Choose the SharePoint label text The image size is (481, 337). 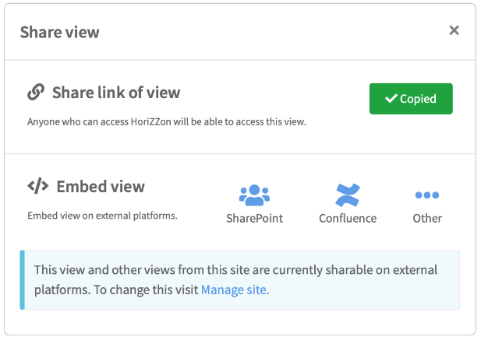point(254,219)
